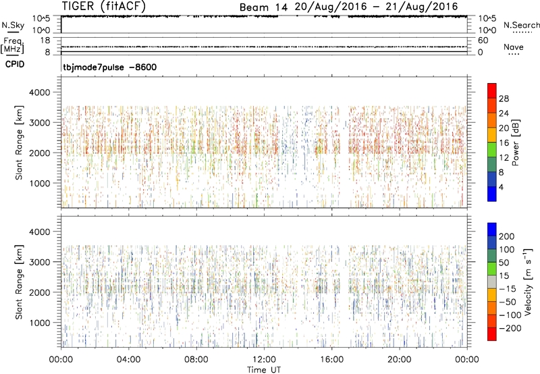Click the '28' label on power colorbar
Screen dimensions: 540x374
(504, 99)
